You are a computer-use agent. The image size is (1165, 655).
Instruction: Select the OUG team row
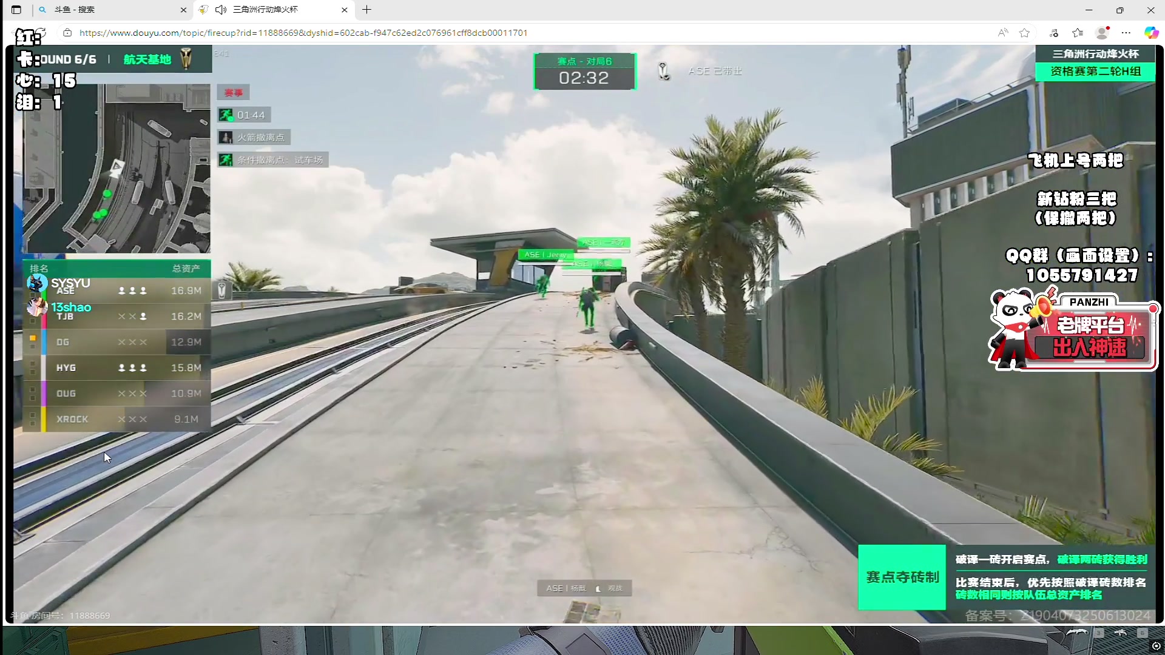(116, 394)
